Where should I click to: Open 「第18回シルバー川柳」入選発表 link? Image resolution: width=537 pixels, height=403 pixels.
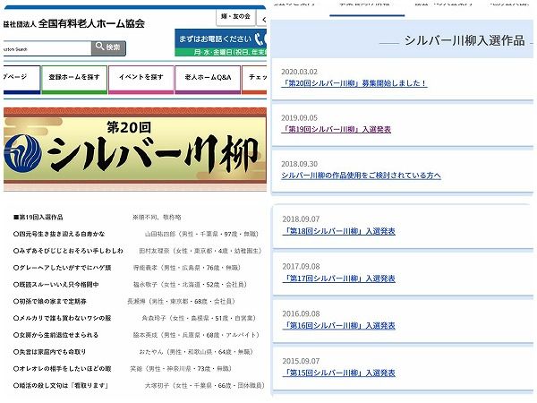(338, 231)
